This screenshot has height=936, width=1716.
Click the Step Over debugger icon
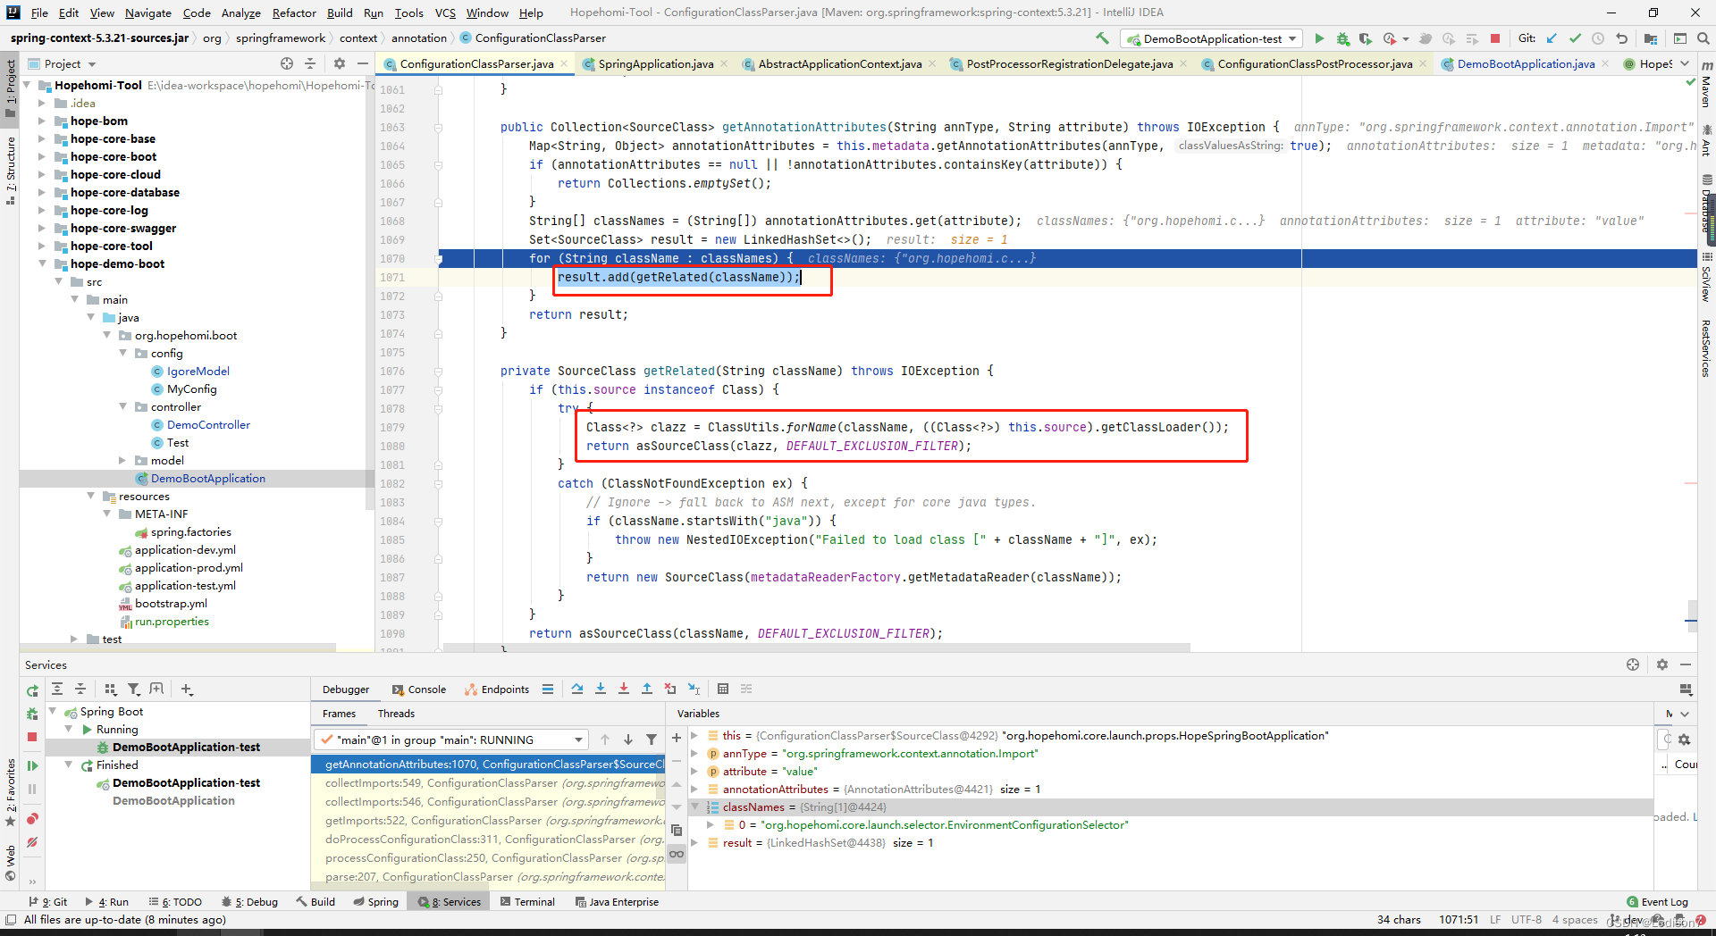pyautogui.click(x=577, y=689)
